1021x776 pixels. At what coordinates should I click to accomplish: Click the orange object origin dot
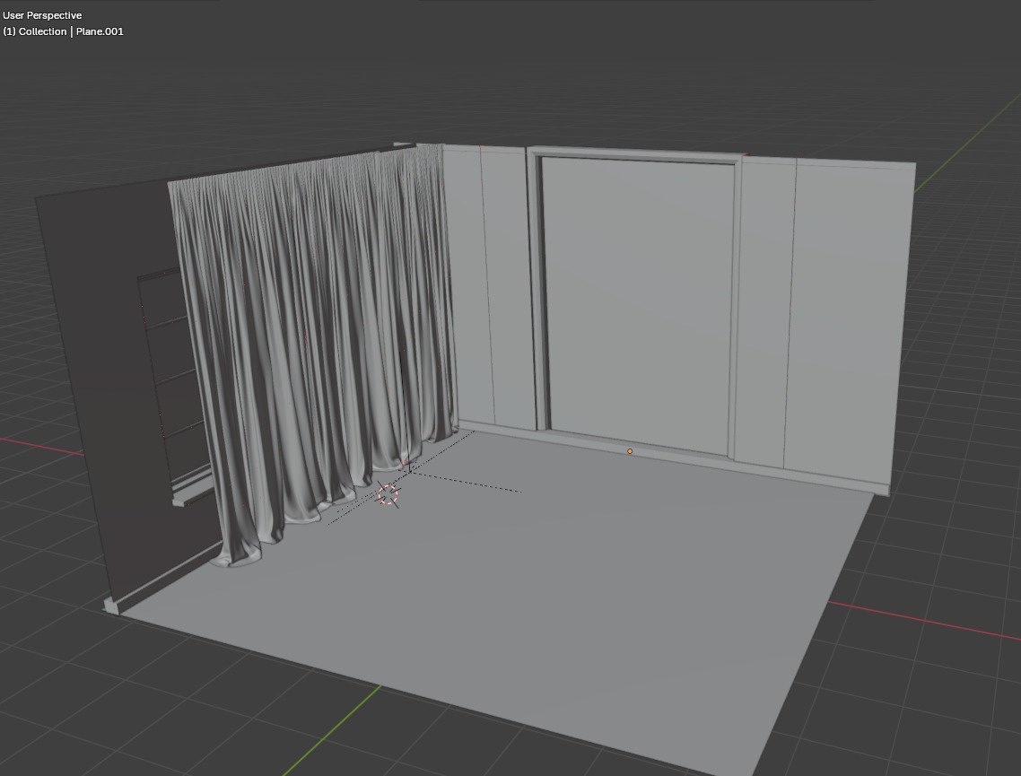(x=630, y=451)
